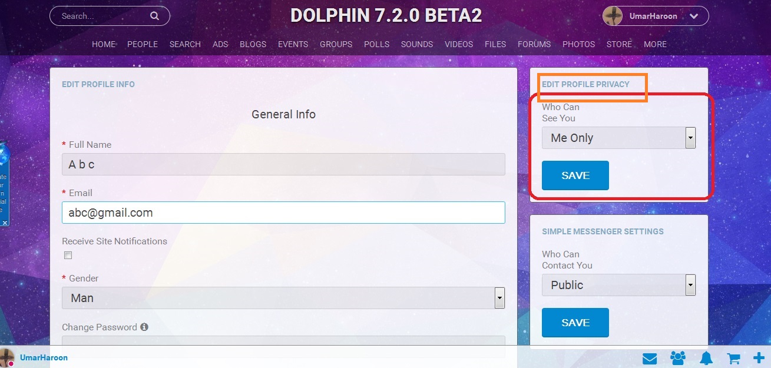
Task: Toggle the Receive Site Notifications checkbox
Action: 68,256
